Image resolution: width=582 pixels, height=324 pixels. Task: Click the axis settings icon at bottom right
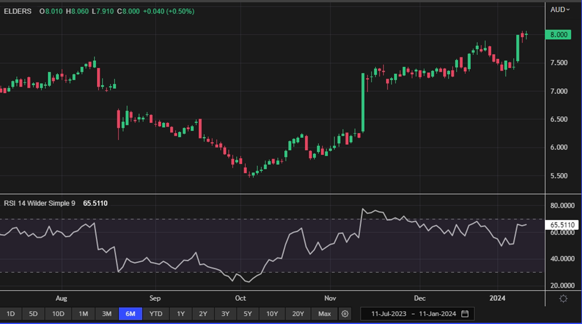(x=563, y=298)
